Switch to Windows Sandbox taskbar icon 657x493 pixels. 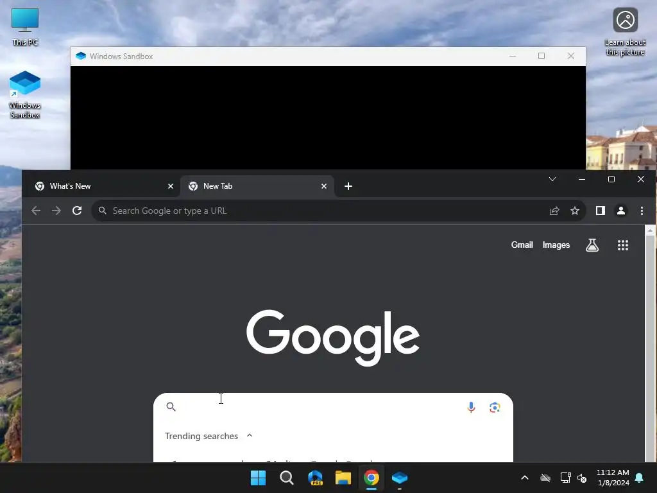pyautogui.click(x=400, y=478)
